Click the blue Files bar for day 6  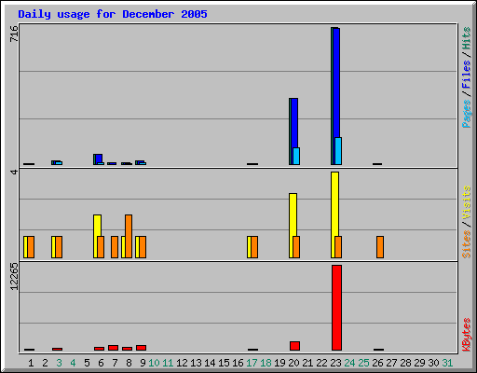click(x=99, y=158)
